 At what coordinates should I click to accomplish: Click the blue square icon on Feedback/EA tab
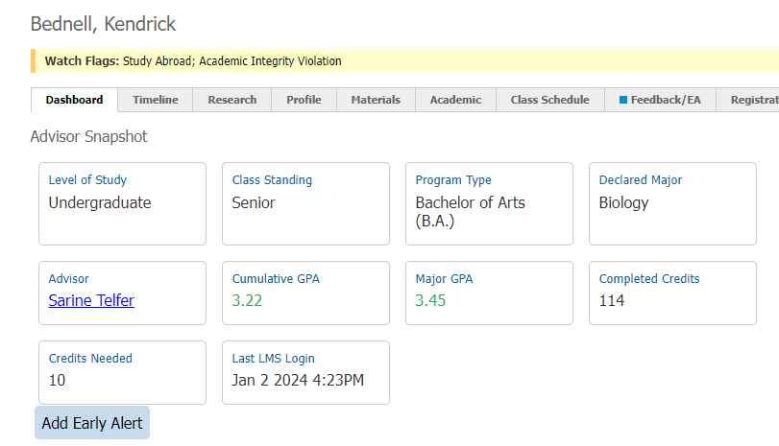tap(623, 100)
